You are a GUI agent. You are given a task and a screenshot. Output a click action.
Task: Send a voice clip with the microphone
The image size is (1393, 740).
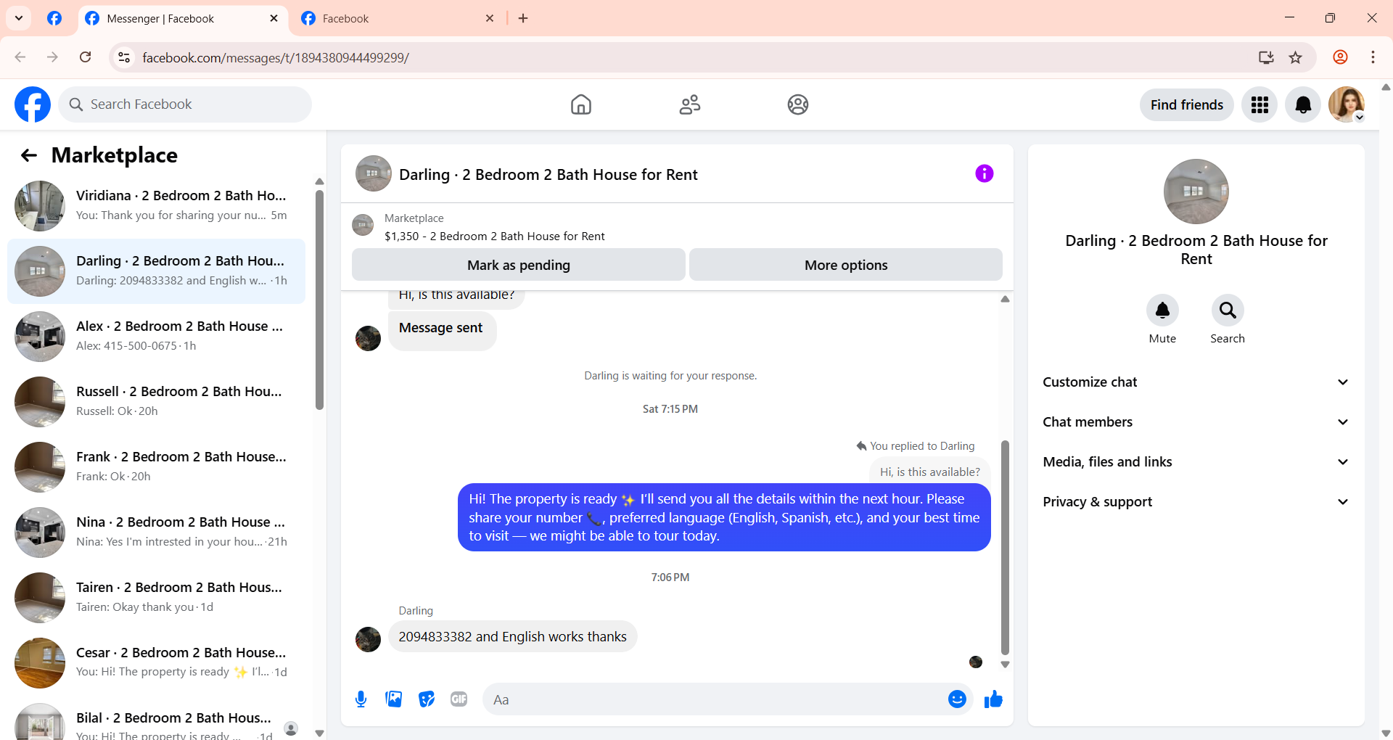click(361, 699)
